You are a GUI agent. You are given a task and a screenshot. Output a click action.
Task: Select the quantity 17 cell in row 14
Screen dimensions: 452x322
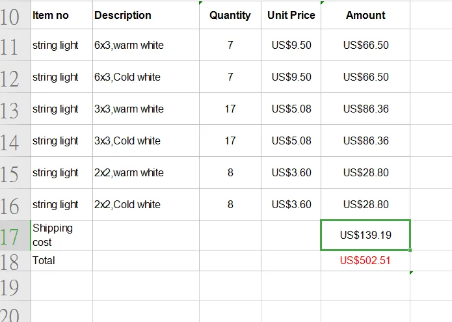click(230, 141)
